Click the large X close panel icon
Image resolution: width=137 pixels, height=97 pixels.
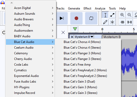(63, 32)
